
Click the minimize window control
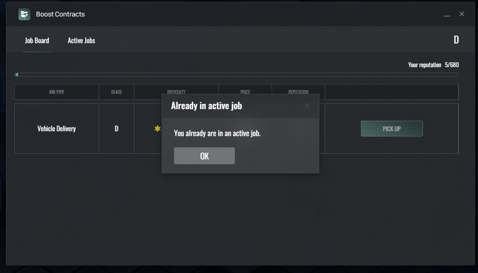446,15
